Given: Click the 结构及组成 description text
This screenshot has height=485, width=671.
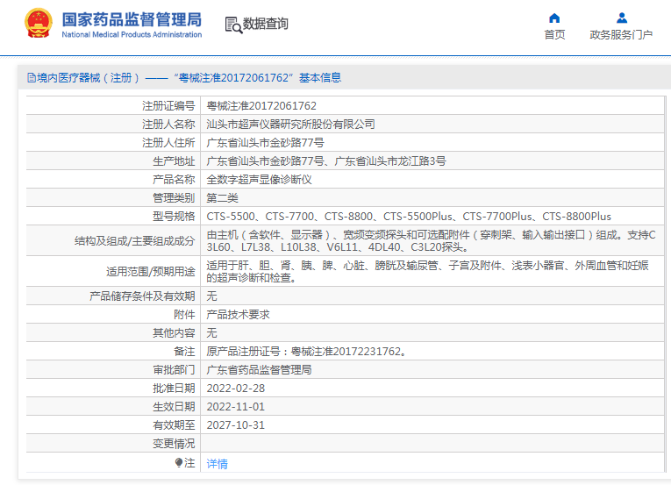Looking at the screenshot, I should 431,241.
